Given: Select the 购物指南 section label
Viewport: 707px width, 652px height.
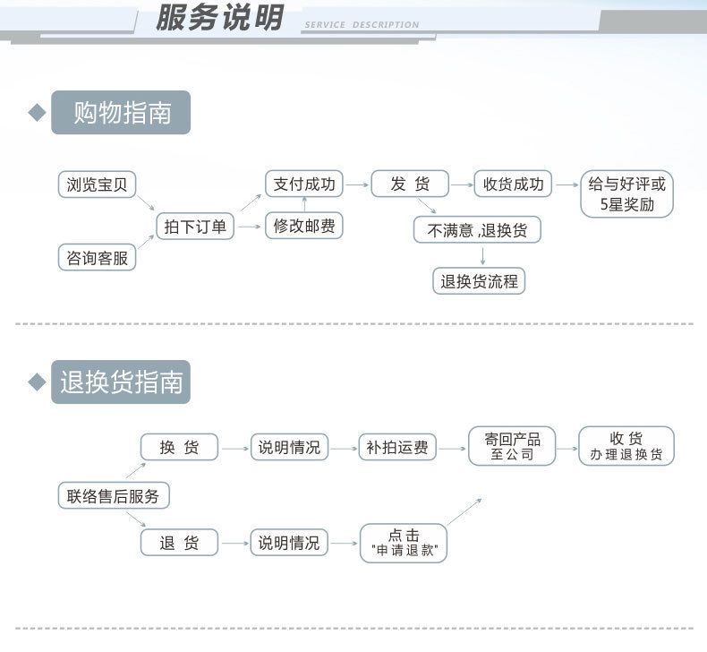Looking at the screenshot, I should click(121, 112).
